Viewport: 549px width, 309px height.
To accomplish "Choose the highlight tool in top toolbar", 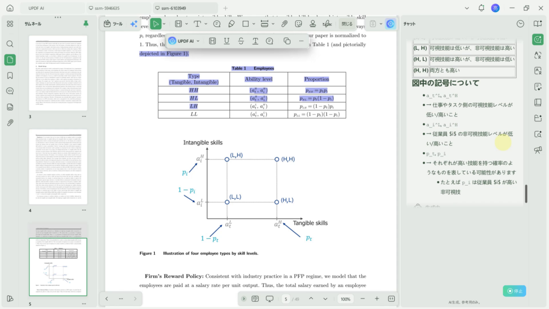I will click(178, 24).
